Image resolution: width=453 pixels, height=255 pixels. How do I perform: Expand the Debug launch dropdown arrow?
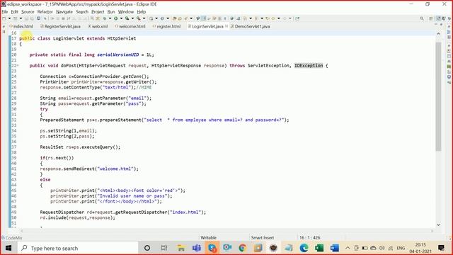coord(110,18)
